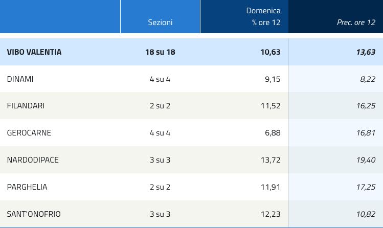383x228 pixels.
Task: Click the 18 su 18 sections cell
Action: click(x=160, y=52)
